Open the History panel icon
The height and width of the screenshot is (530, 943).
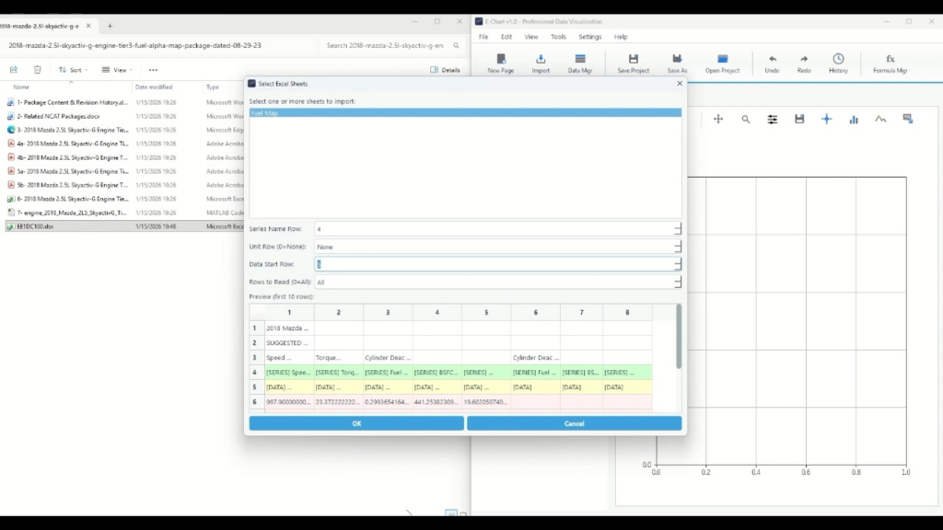click(x=838, y=63)
